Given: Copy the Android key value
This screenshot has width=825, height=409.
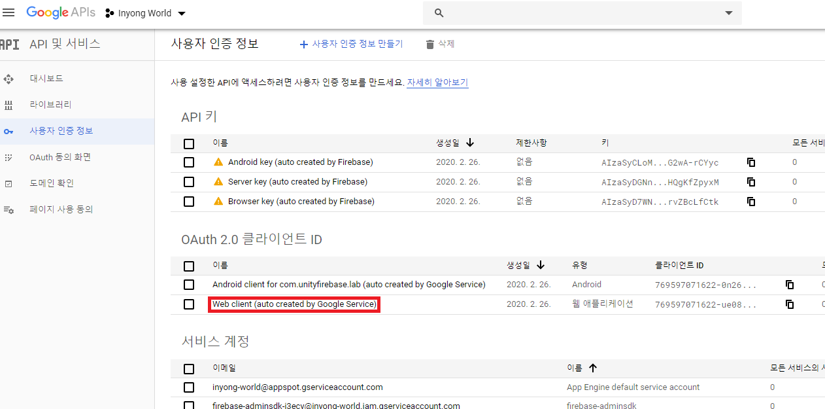Looking at the screenshot, I should (751, 162).
